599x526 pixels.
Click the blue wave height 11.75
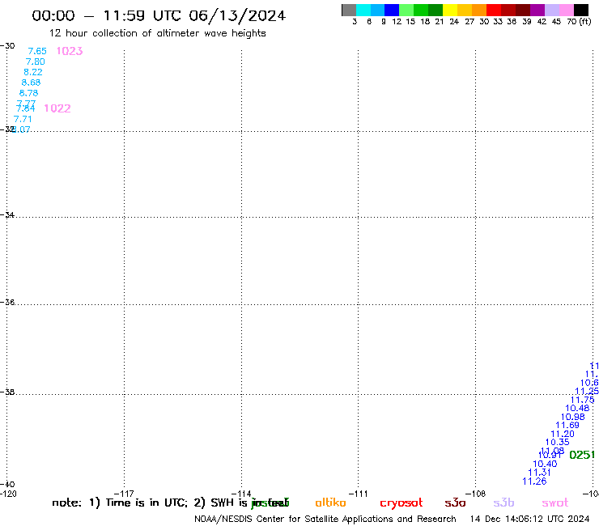coord(583,400)
